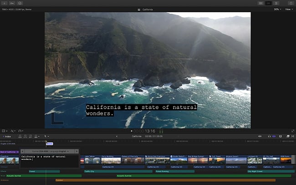Open the effects browser icon
The image size is (296, 185).
[x=288, y=136]
